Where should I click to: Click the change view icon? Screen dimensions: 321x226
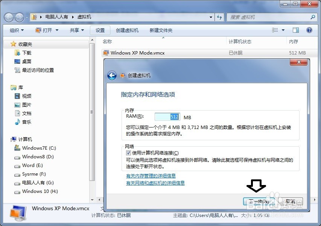coord(275,30)
